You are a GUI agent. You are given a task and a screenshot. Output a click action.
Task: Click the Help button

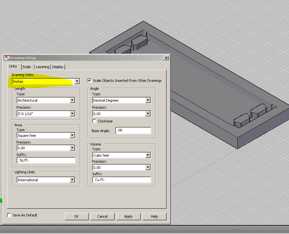[x=154, y=216]
